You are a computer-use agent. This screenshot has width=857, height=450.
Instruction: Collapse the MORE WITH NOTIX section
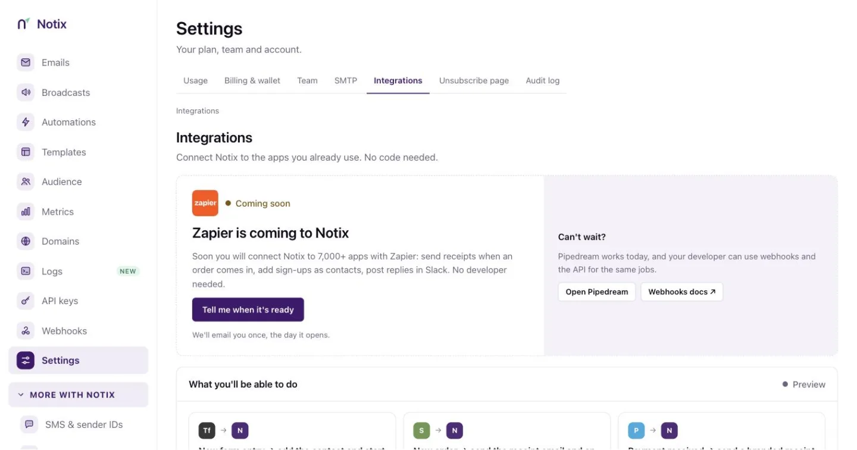(78, 395)
